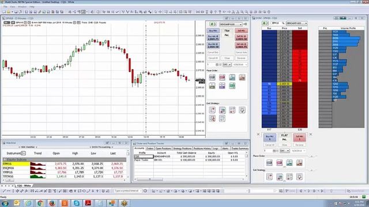Click Buy Mkt in chart trading panel
The height and width of the screenshot is (207, 369).
tap(213, 30)
